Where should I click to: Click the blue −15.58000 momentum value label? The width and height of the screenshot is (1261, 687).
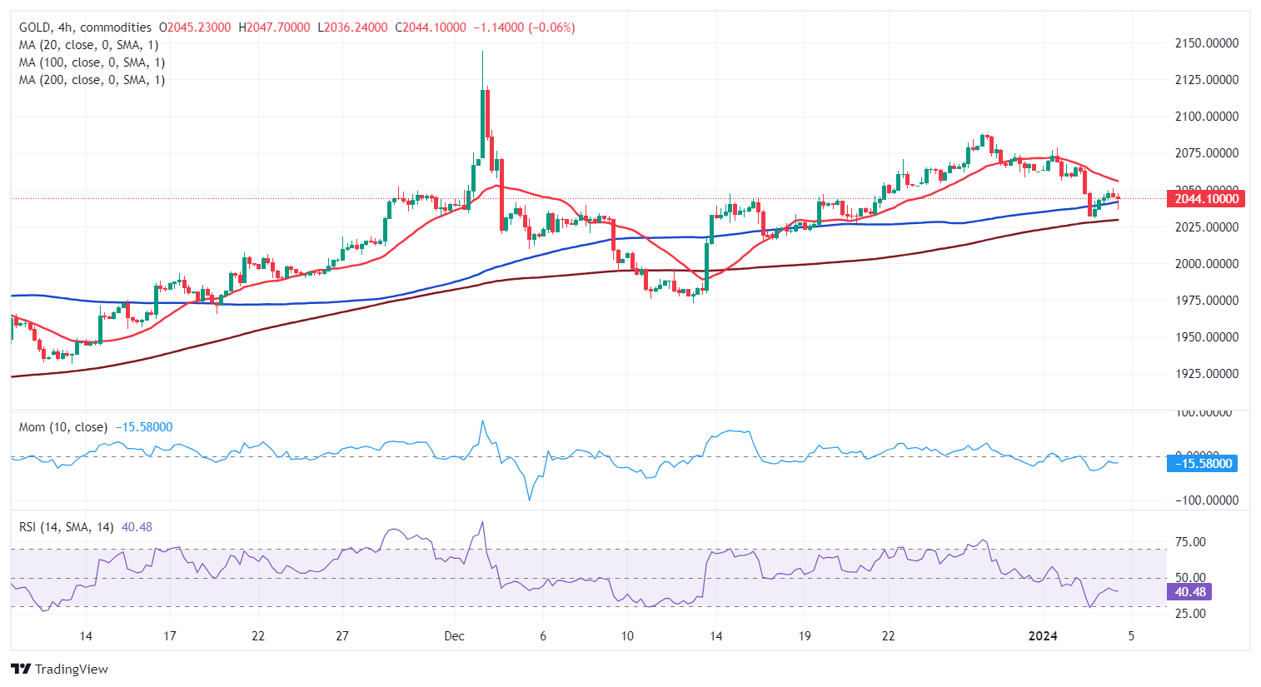point(1203,463)
